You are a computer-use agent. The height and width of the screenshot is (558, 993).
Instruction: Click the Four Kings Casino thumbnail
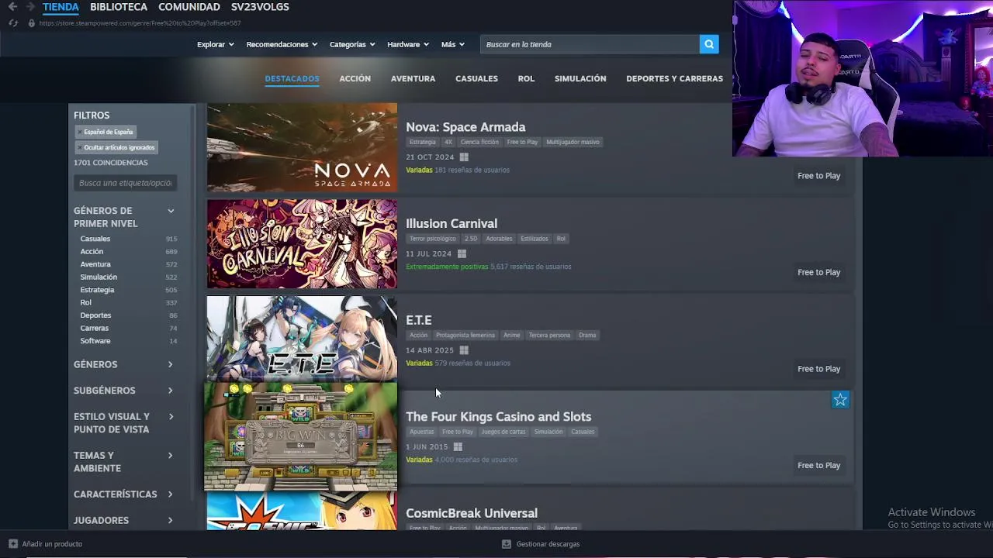[300, 436]
